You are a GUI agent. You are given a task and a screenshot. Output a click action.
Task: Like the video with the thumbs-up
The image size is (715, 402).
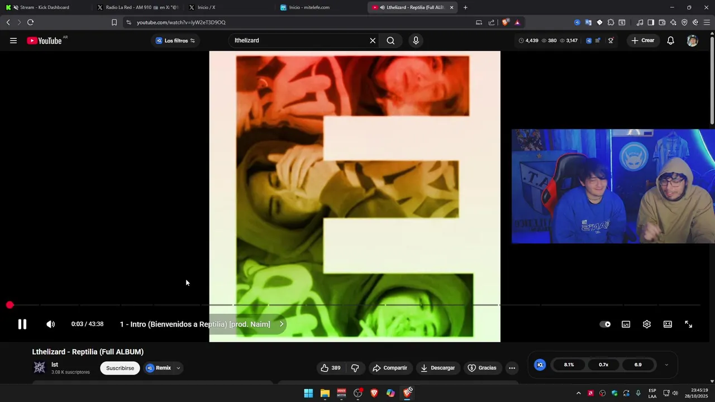tap(331, 368)
